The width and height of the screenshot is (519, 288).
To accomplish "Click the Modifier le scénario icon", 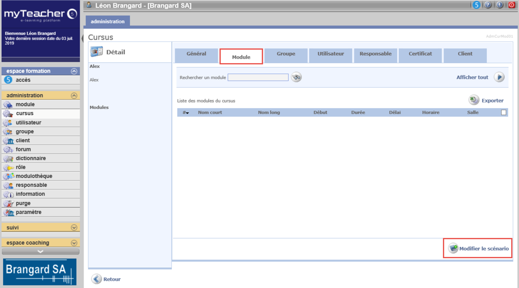I will pyautogui.click(x=453, y=248).
